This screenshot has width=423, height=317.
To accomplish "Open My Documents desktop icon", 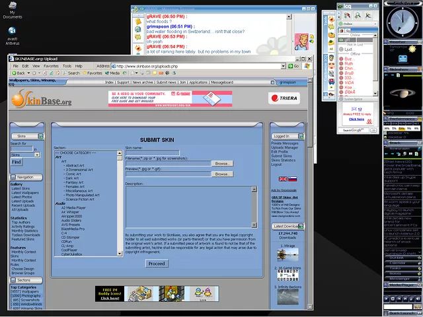I will click(13, 10).
